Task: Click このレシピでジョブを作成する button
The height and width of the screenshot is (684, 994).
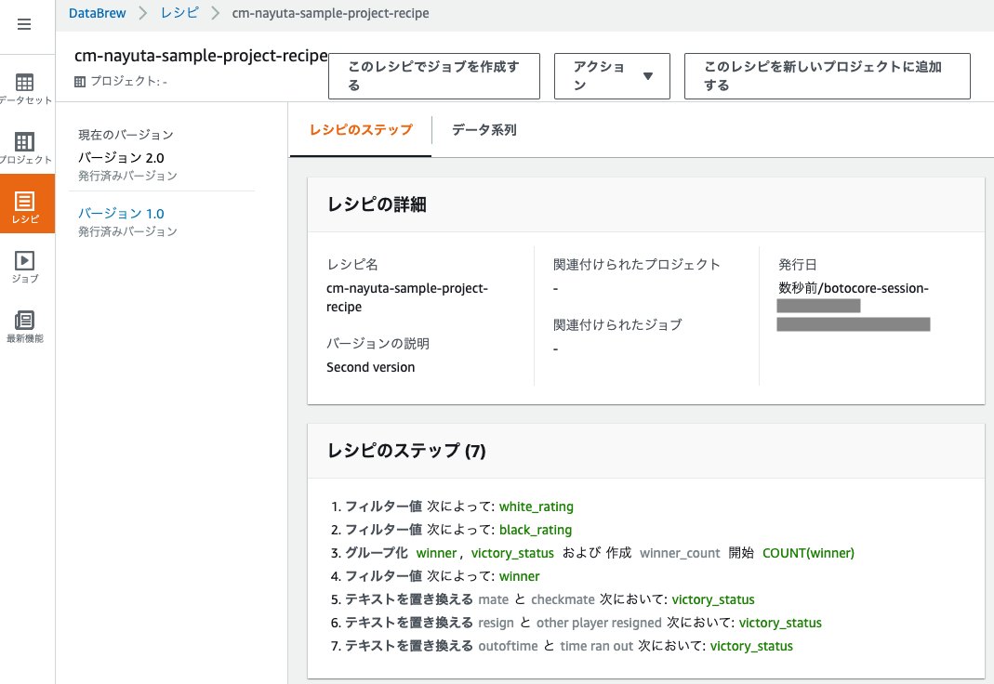Action: tap(433, 76)
